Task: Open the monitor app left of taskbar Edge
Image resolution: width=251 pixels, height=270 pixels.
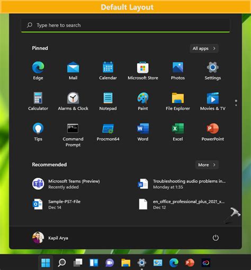Action: [x=158, y=263]
